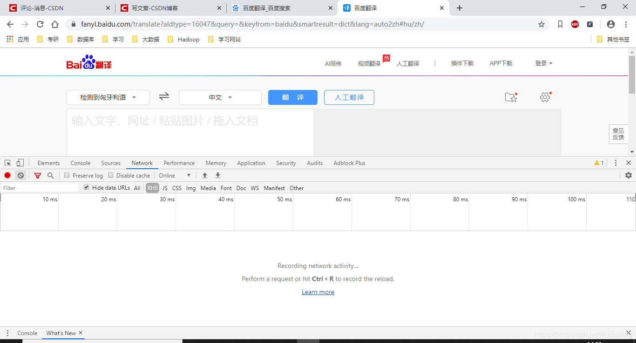636x343 pixels.
Task: Open DevTools customize three-dot menu
Action: coord(616,163)
